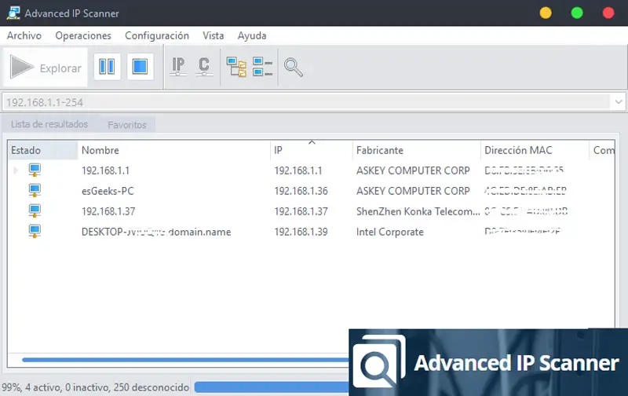Open the Ayuda menu
The height and width of the screenshot is (396, 628).
(x=252, y=35)
